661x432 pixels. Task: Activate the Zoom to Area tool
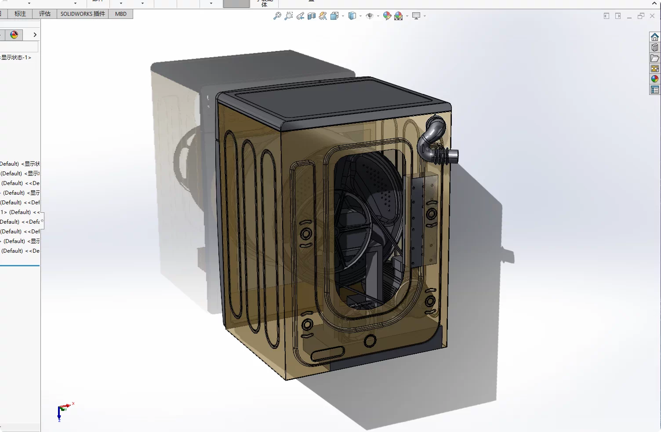289,16
